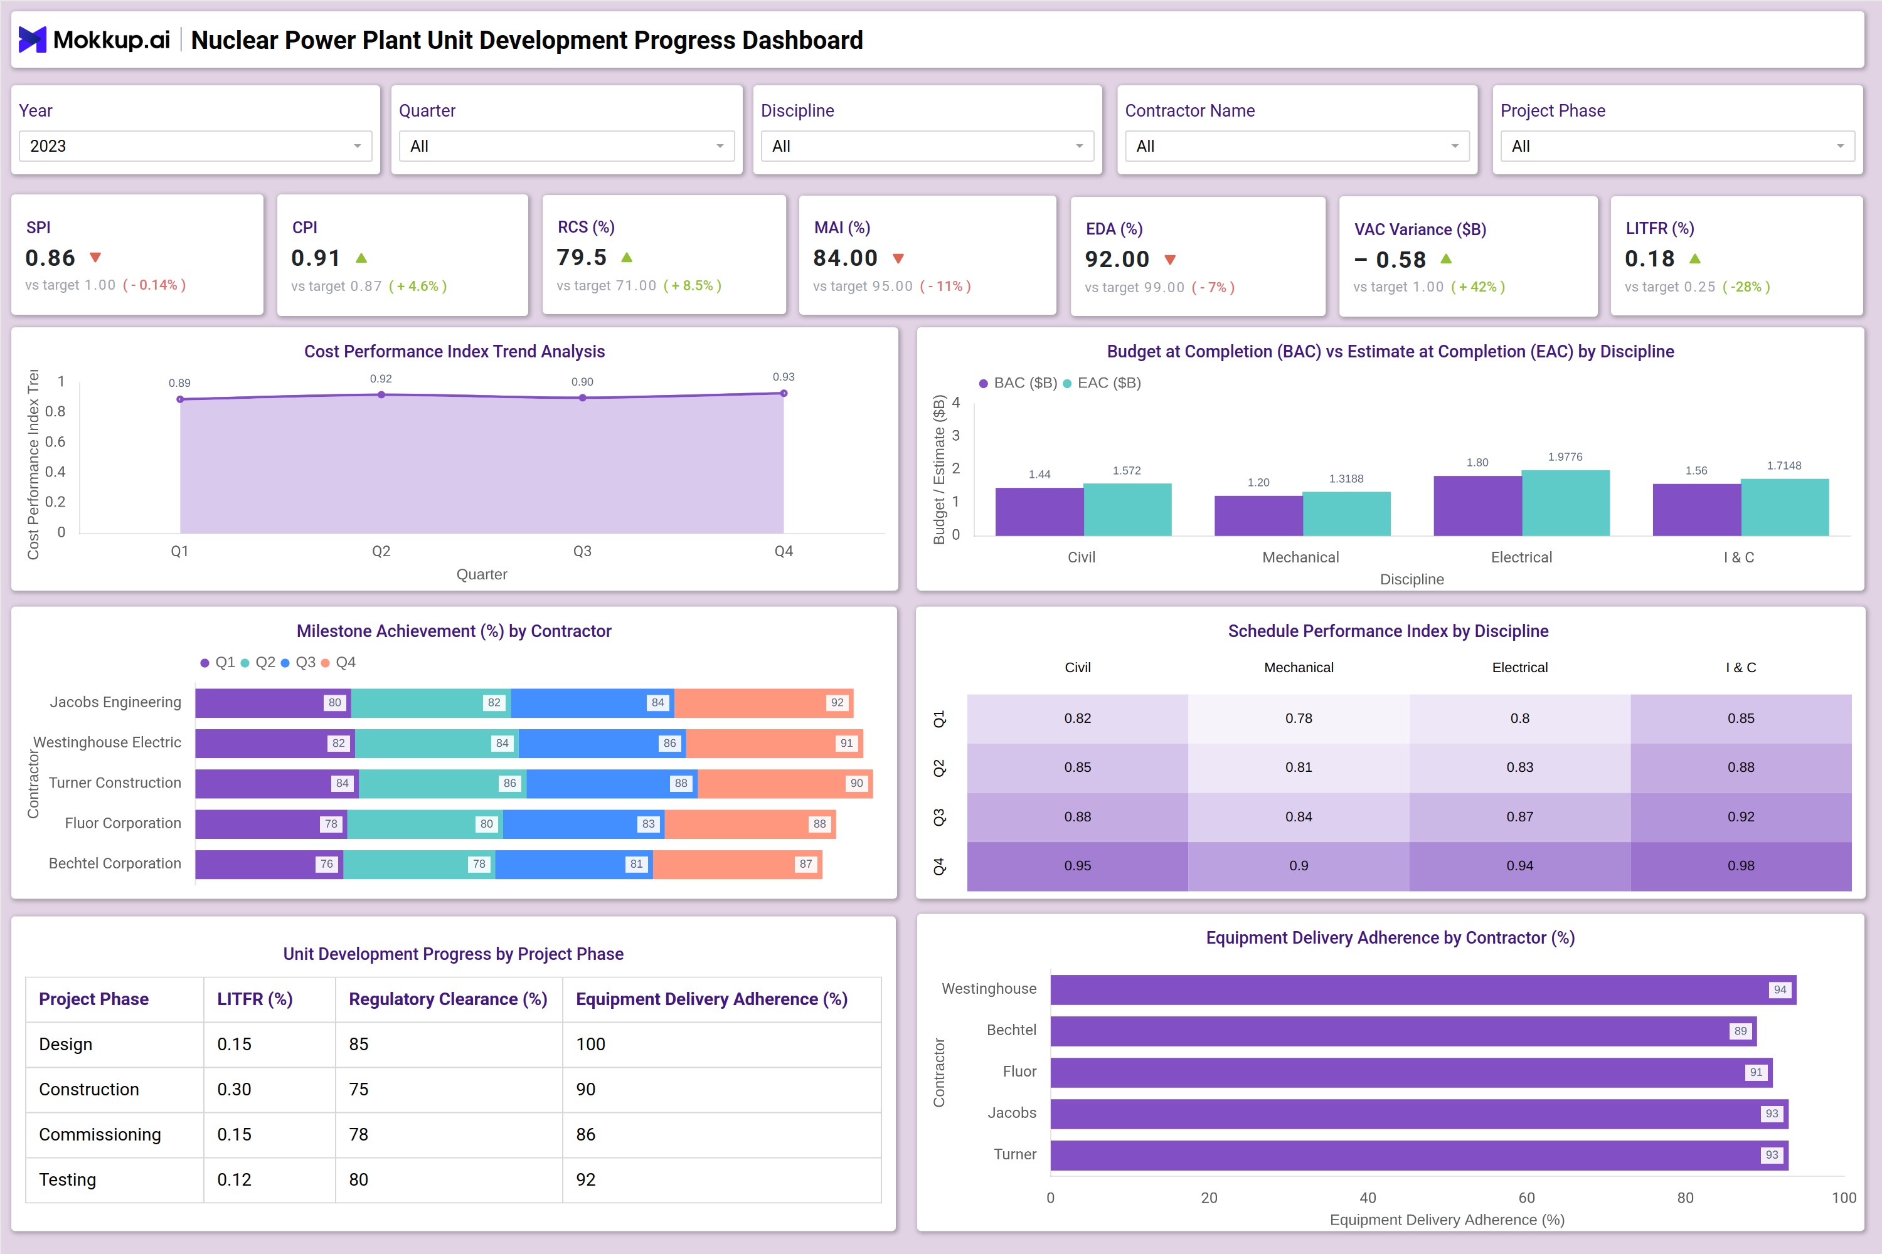Toggle EAC ($B) legend marker

[1066, 384]
